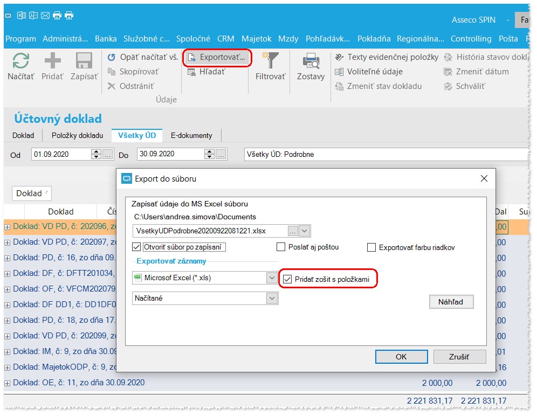
Task: Click Hľadať search icon
Action: pyautogui.click(x=191, y=72)
